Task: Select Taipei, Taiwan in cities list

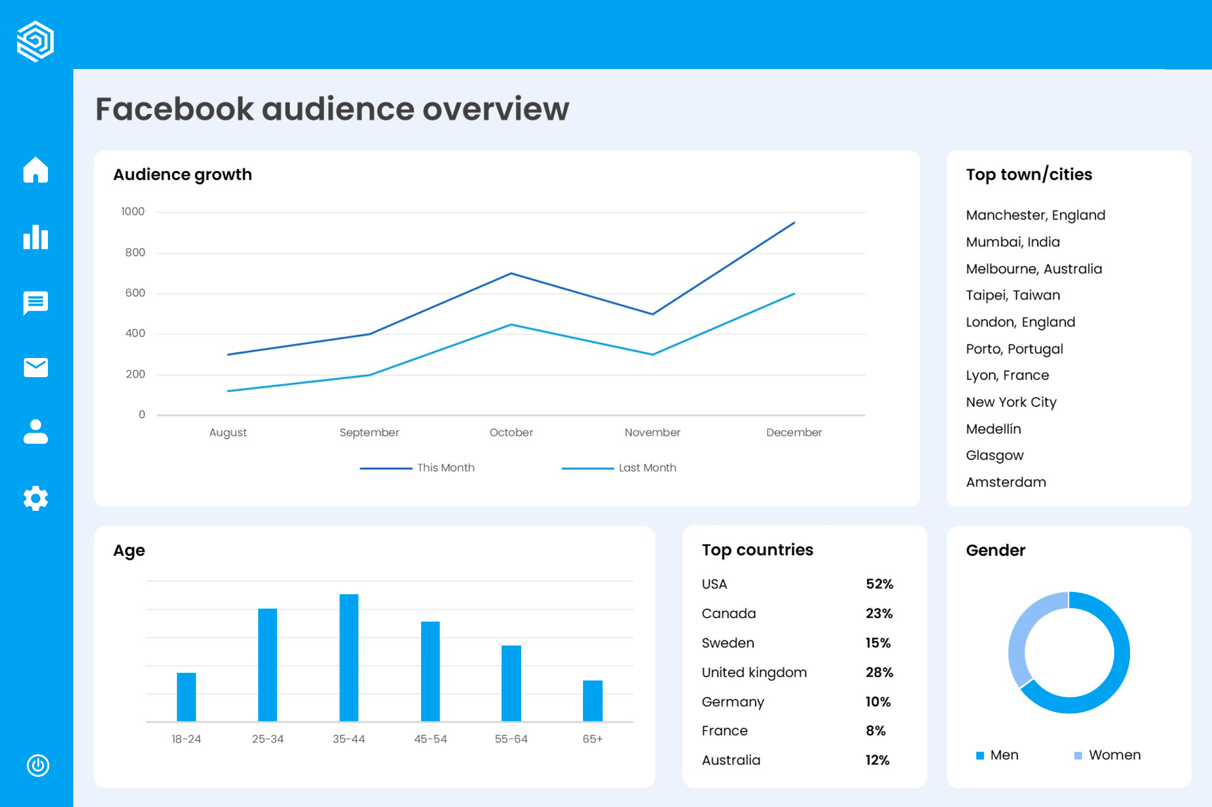Action: 1013,295
